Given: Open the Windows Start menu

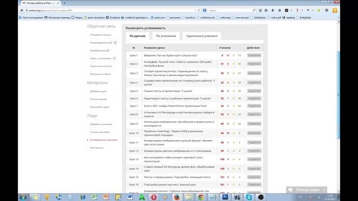Looking at the screenshot, I should click(23, 197).
